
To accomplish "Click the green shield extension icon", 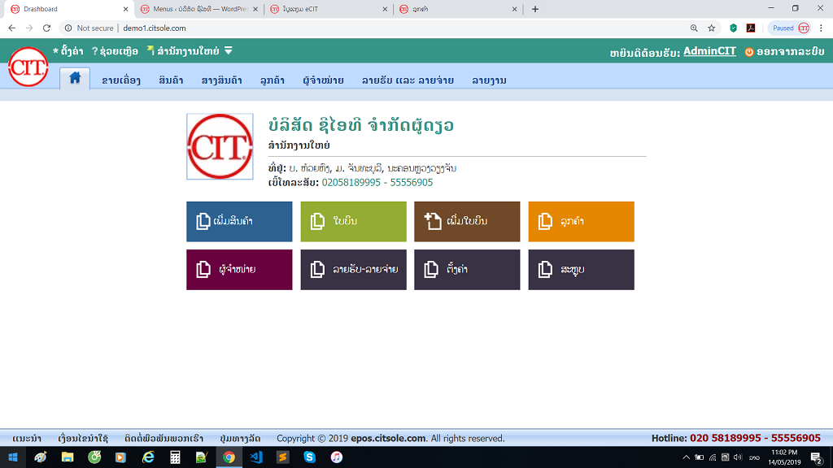I will click(x=733, y=28).
